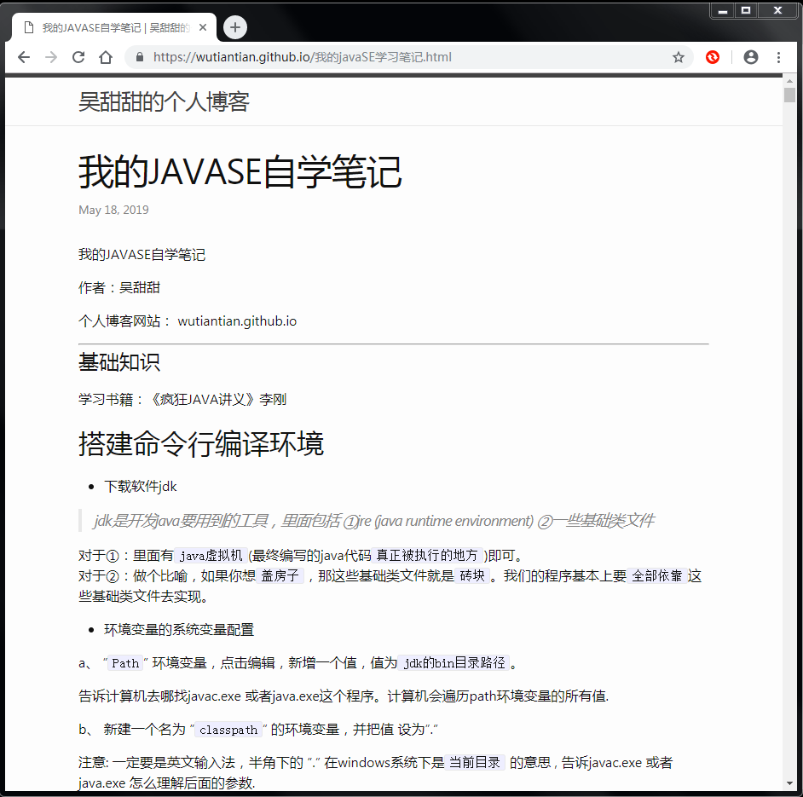Click the inline code jdk的bin目录路径
The width and height of the screenshot is (803, 797).
click(x=454, y=663)
